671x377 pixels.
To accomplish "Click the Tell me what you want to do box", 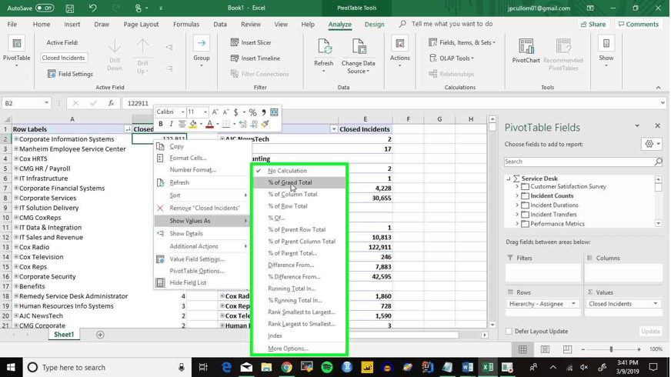I will pyautogui.click(x=452, y=24).
